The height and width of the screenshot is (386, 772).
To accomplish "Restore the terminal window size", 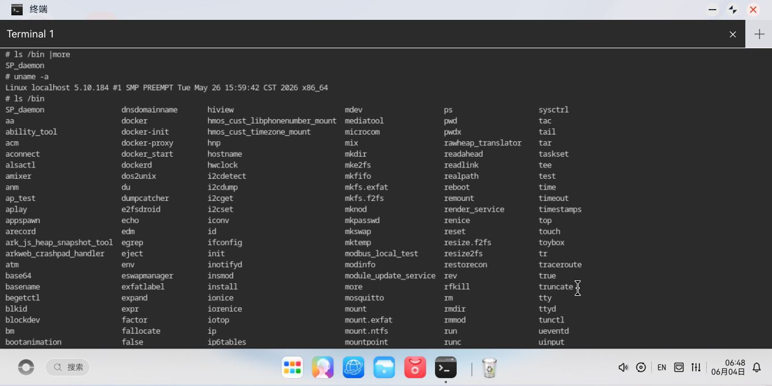I will (x=733, y=10).
